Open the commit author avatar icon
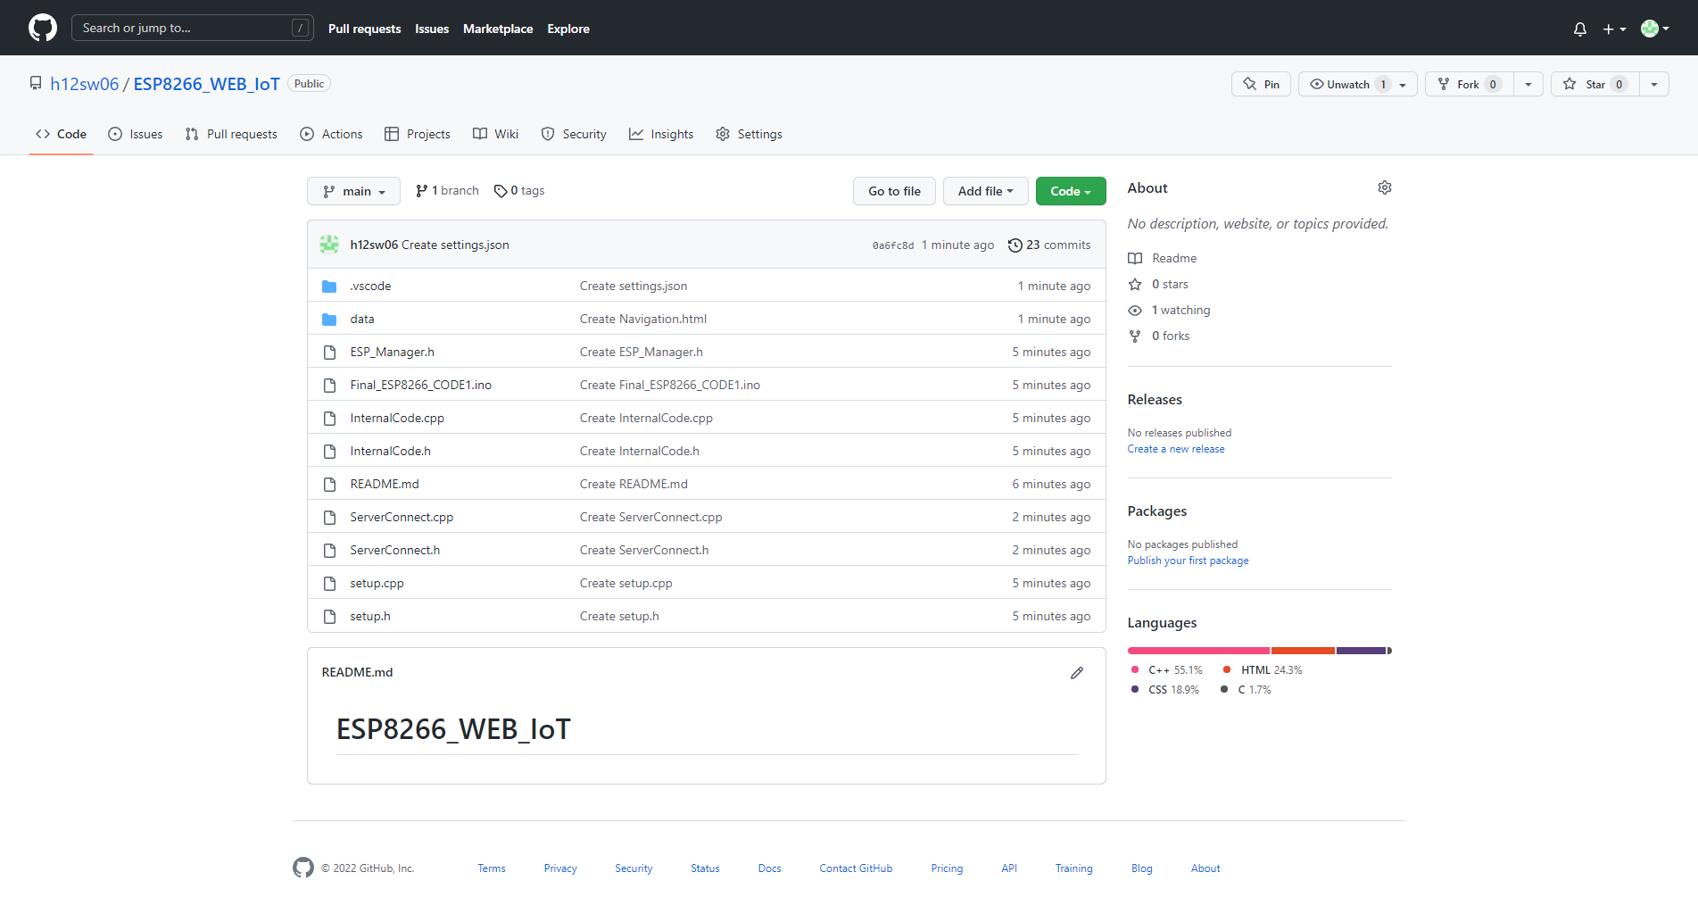The height and width of the screenshot is (922, 1698). pyautogui.click(x=329, y=245)
